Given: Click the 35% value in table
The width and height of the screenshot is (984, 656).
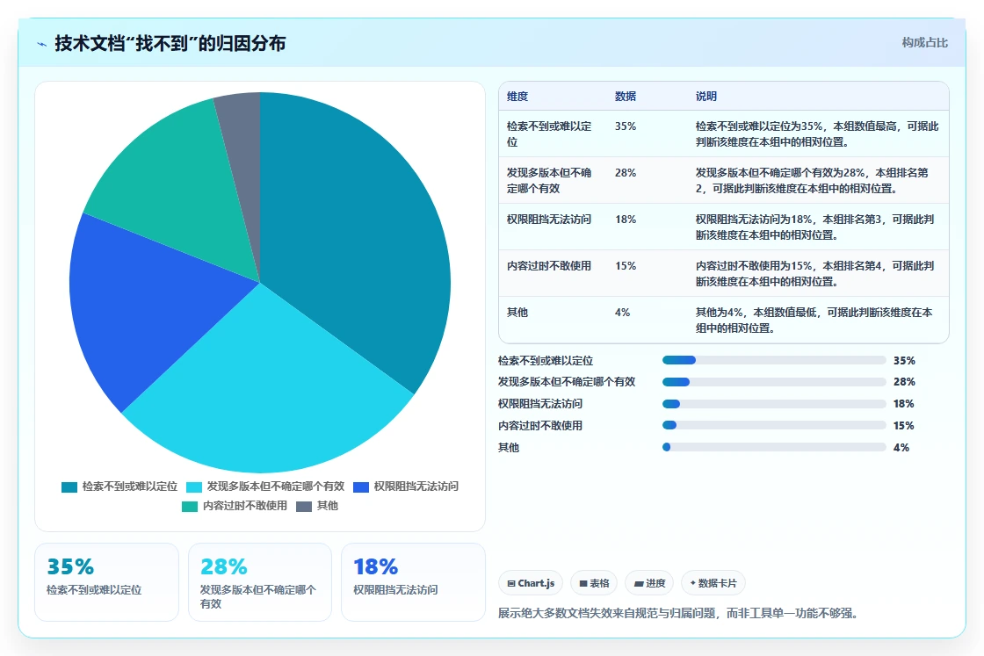Looking at the screenshot, I should pyautogui.click(x=626, y=126).
